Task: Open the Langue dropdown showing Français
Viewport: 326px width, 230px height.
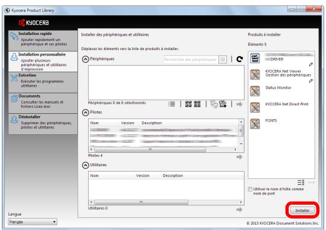Action: pos(33,222)
